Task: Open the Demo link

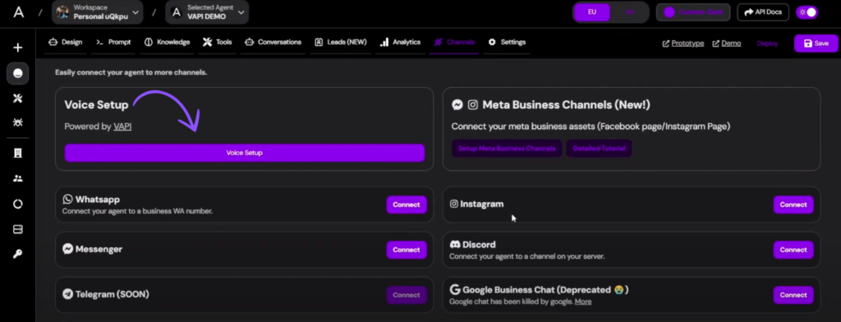Action: [727, 44]
